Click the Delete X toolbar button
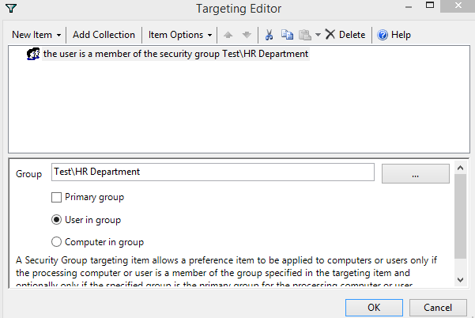475x318 pixels. 345,35
